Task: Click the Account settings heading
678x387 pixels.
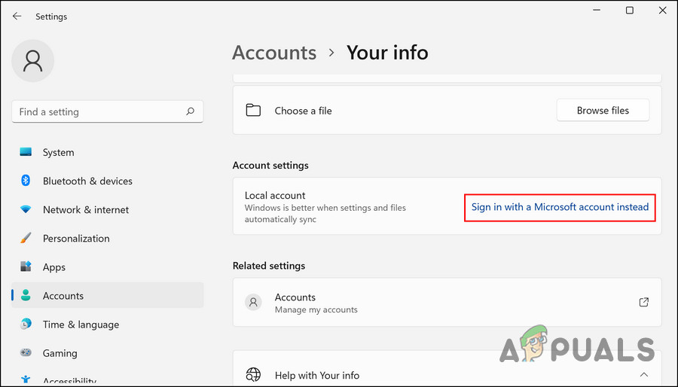Action: tap(270, 166)
